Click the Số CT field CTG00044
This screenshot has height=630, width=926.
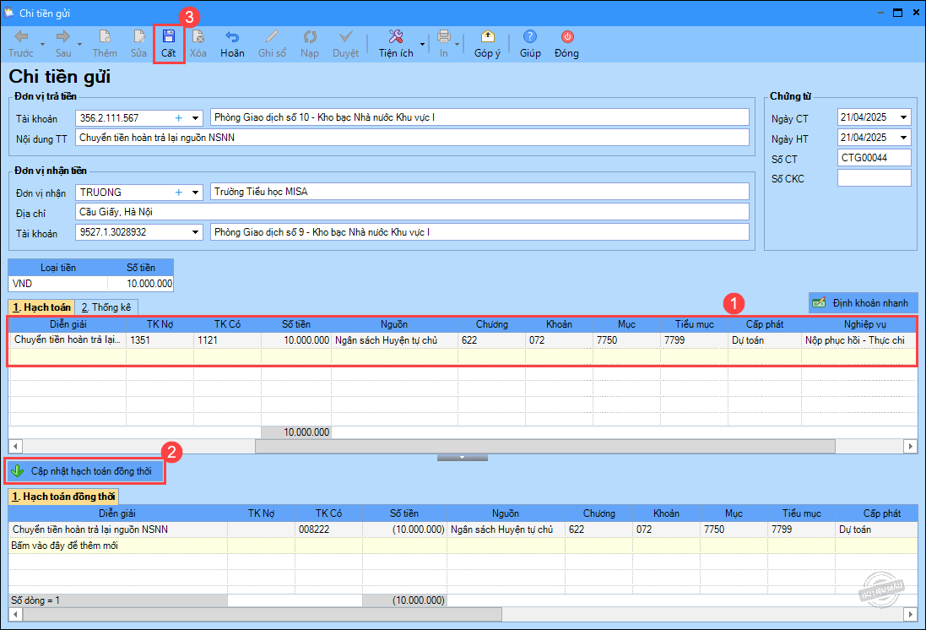(x=874, y=158)
